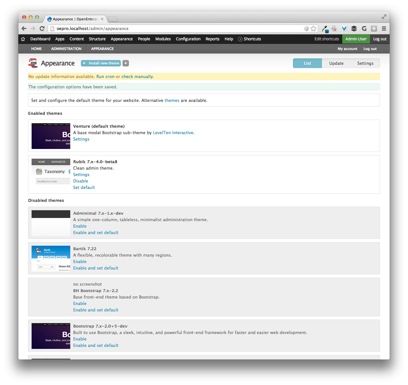Open the Apps menu item
The width and height of the screenshot is (408, 385).
[60, 39]
